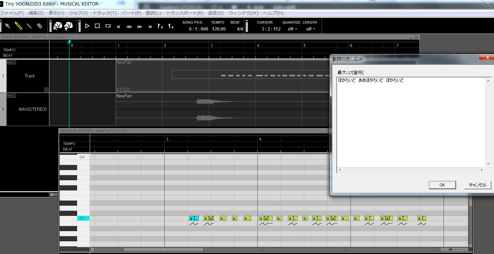Mute the vocal Track with M
The image size is (494, 254).
(x=9, y=63)
